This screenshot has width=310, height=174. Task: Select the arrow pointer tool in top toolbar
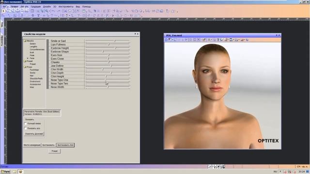click(x=3, y=11)
